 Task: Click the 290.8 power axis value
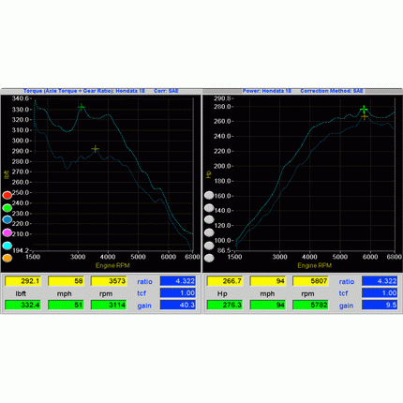[222, 98]
